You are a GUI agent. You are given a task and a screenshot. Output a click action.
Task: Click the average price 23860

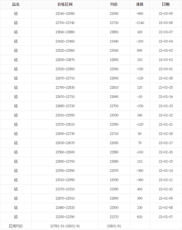coord(114,32)
